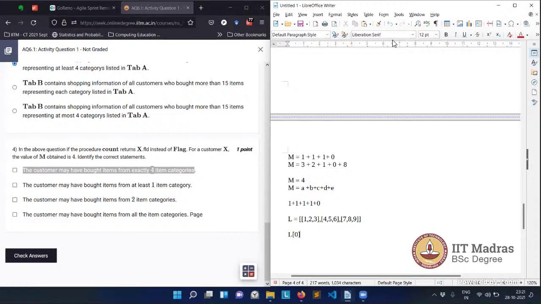Open the 12 pt font size dropdown
Image resolution: width=541 pixels, height=304 pixels.
436,35
